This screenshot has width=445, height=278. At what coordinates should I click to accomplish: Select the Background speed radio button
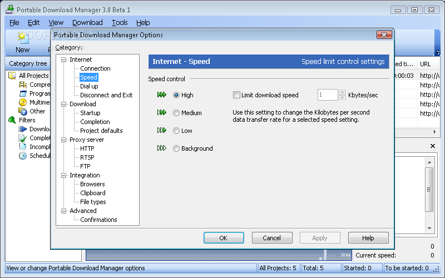176,148
